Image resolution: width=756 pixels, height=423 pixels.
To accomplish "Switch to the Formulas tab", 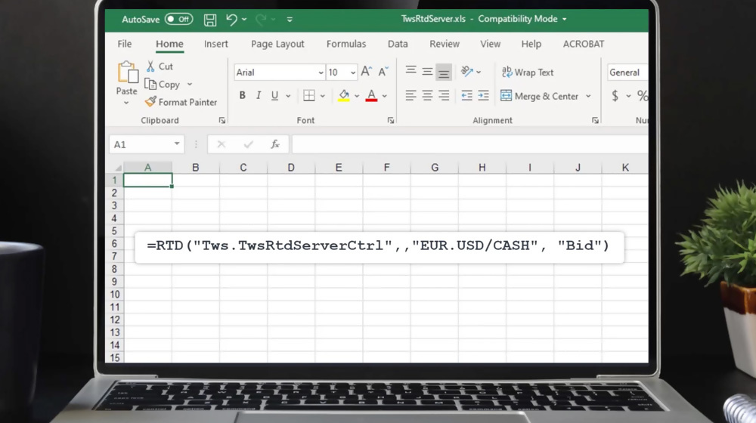I will pyautogui.click(x=346, y=44).
